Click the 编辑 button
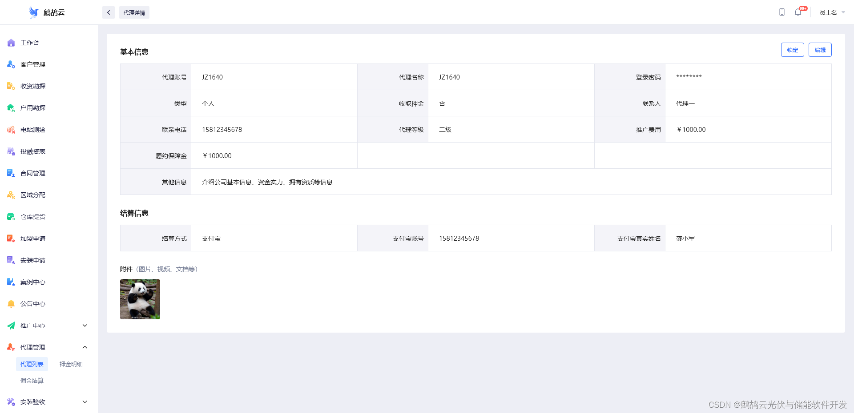 820,50
